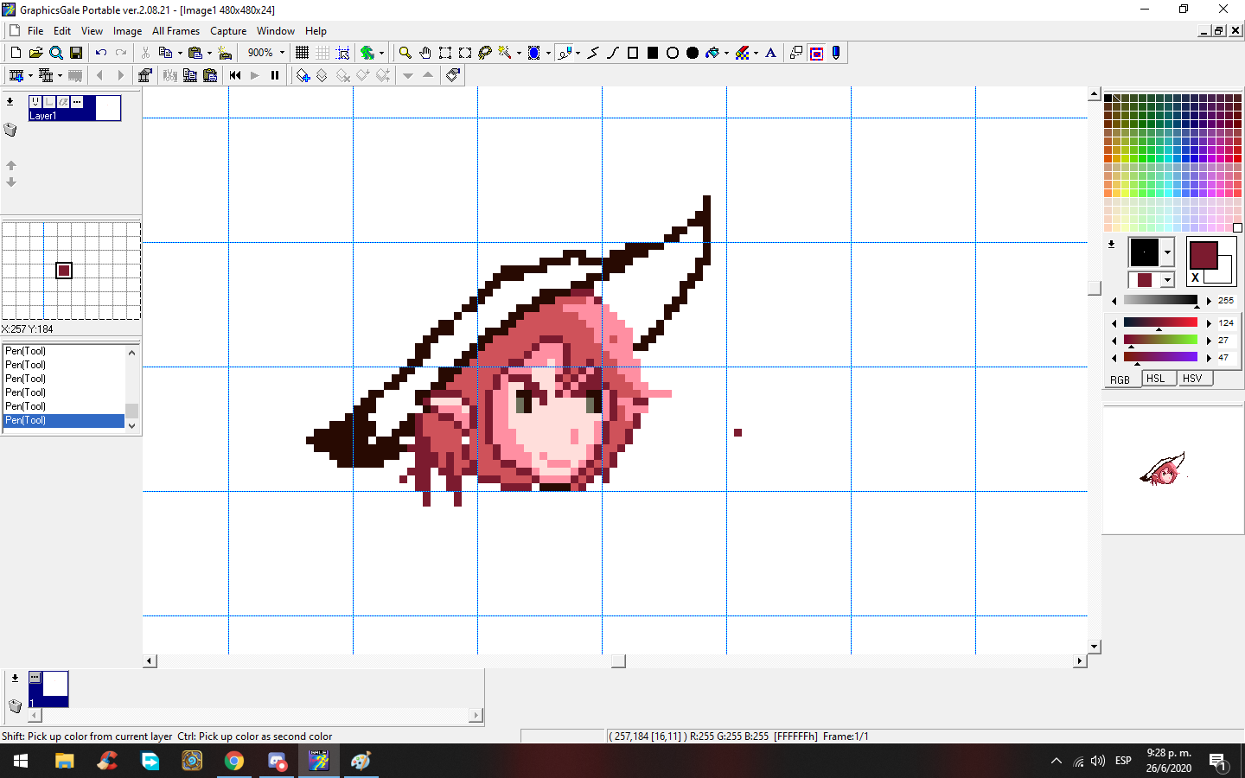Select the Flood Fill bucket tool

tap(712, 53)
